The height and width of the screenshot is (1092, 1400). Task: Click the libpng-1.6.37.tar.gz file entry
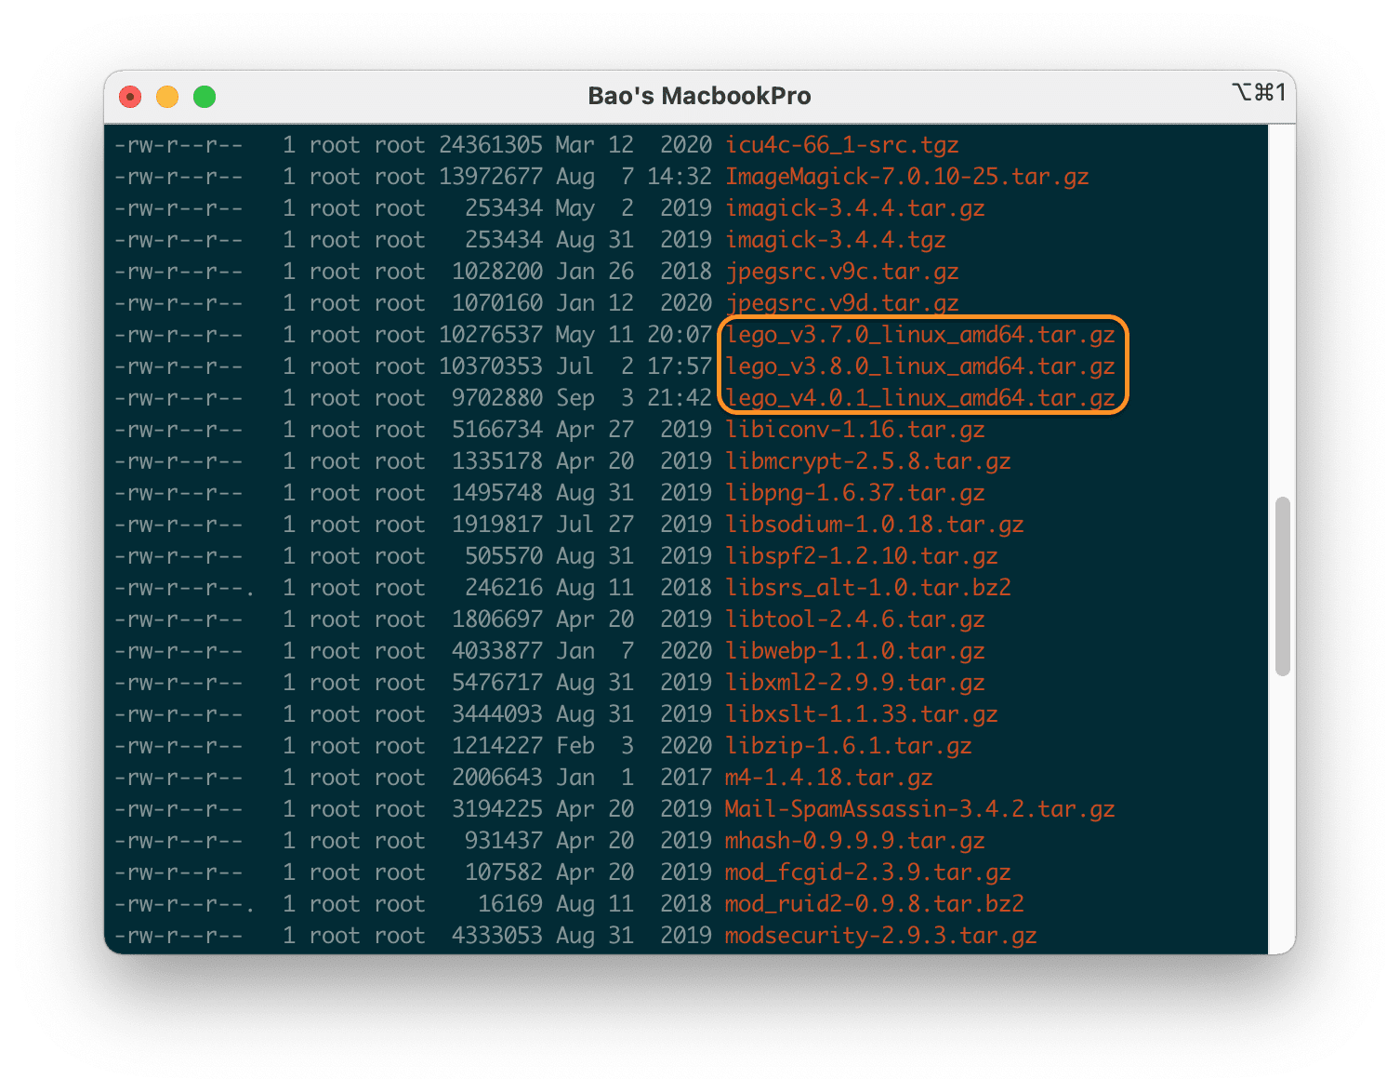pyautogui.click(x=855, y=492)
